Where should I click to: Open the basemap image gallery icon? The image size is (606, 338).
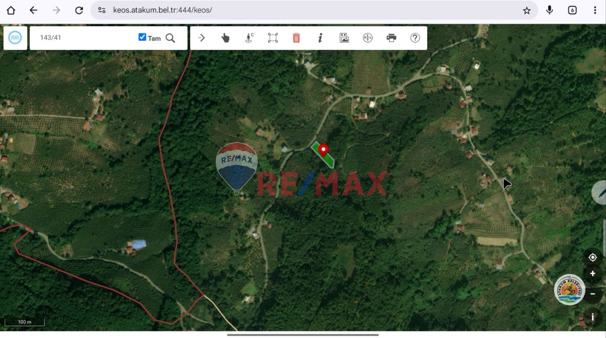(344, 38)
